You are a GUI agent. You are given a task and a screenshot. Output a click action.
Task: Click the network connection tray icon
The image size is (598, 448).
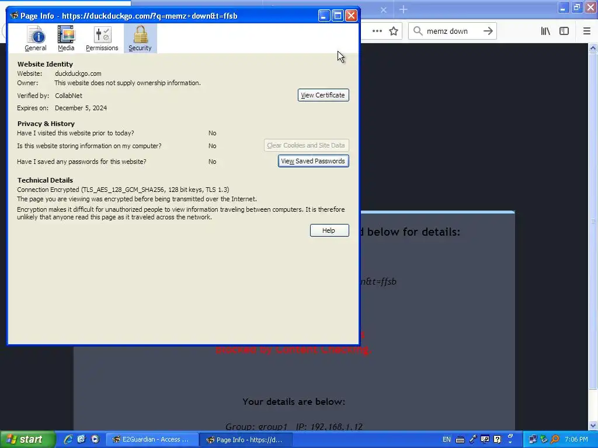(x=533, y=440)
